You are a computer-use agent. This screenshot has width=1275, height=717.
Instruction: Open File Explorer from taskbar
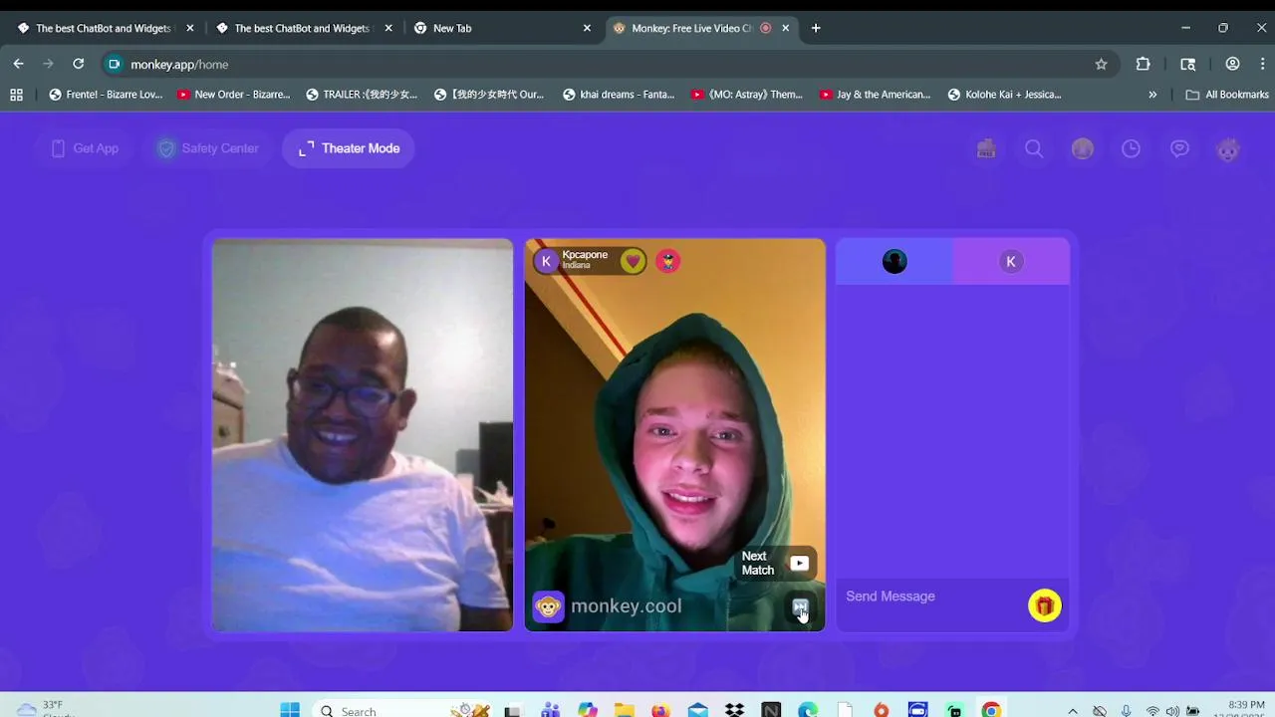[624, 710]
